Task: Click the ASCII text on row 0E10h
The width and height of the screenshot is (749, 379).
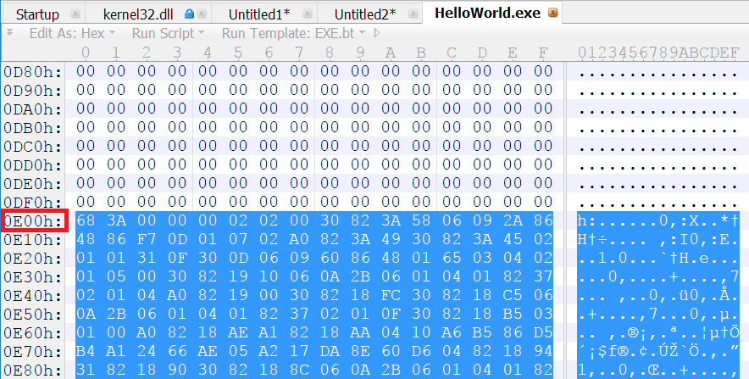Action: click(x=658, y=239)
